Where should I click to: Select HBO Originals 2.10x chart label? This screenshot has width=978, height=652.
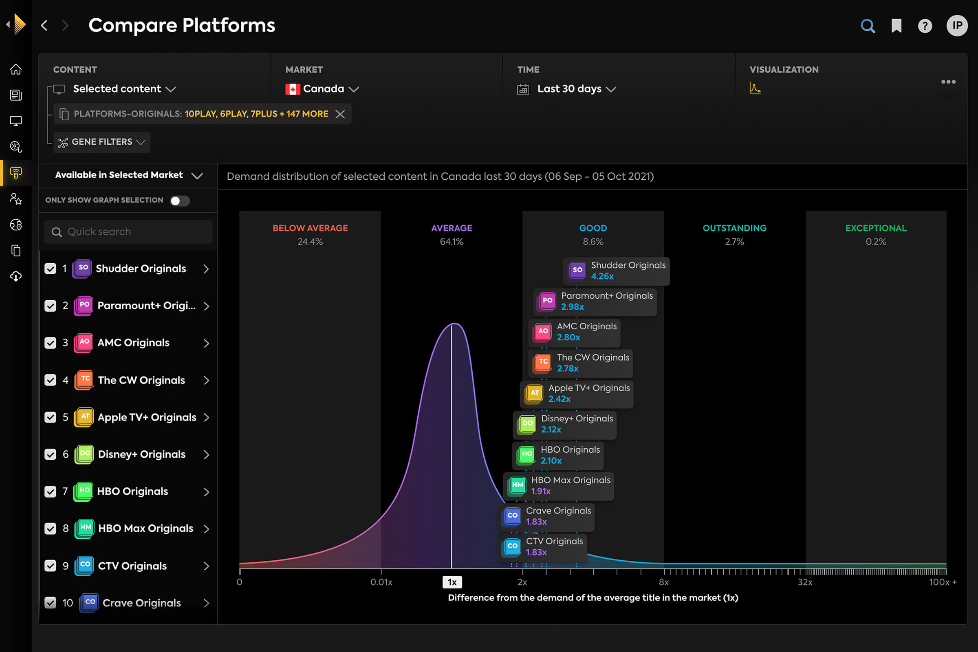(x=557, y=455)
